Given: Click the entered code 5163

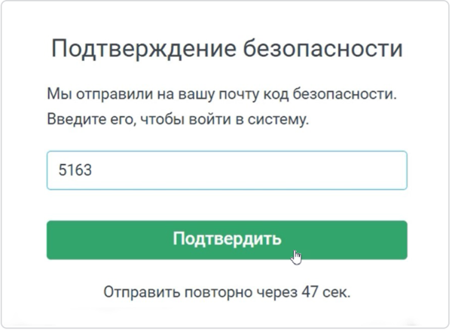Looking at the screenshot, I should [75, 170].
